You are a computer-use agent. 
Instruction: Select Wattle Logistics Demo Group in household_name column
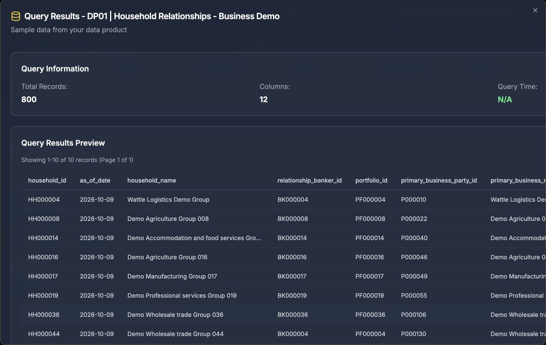pos(168,200)
